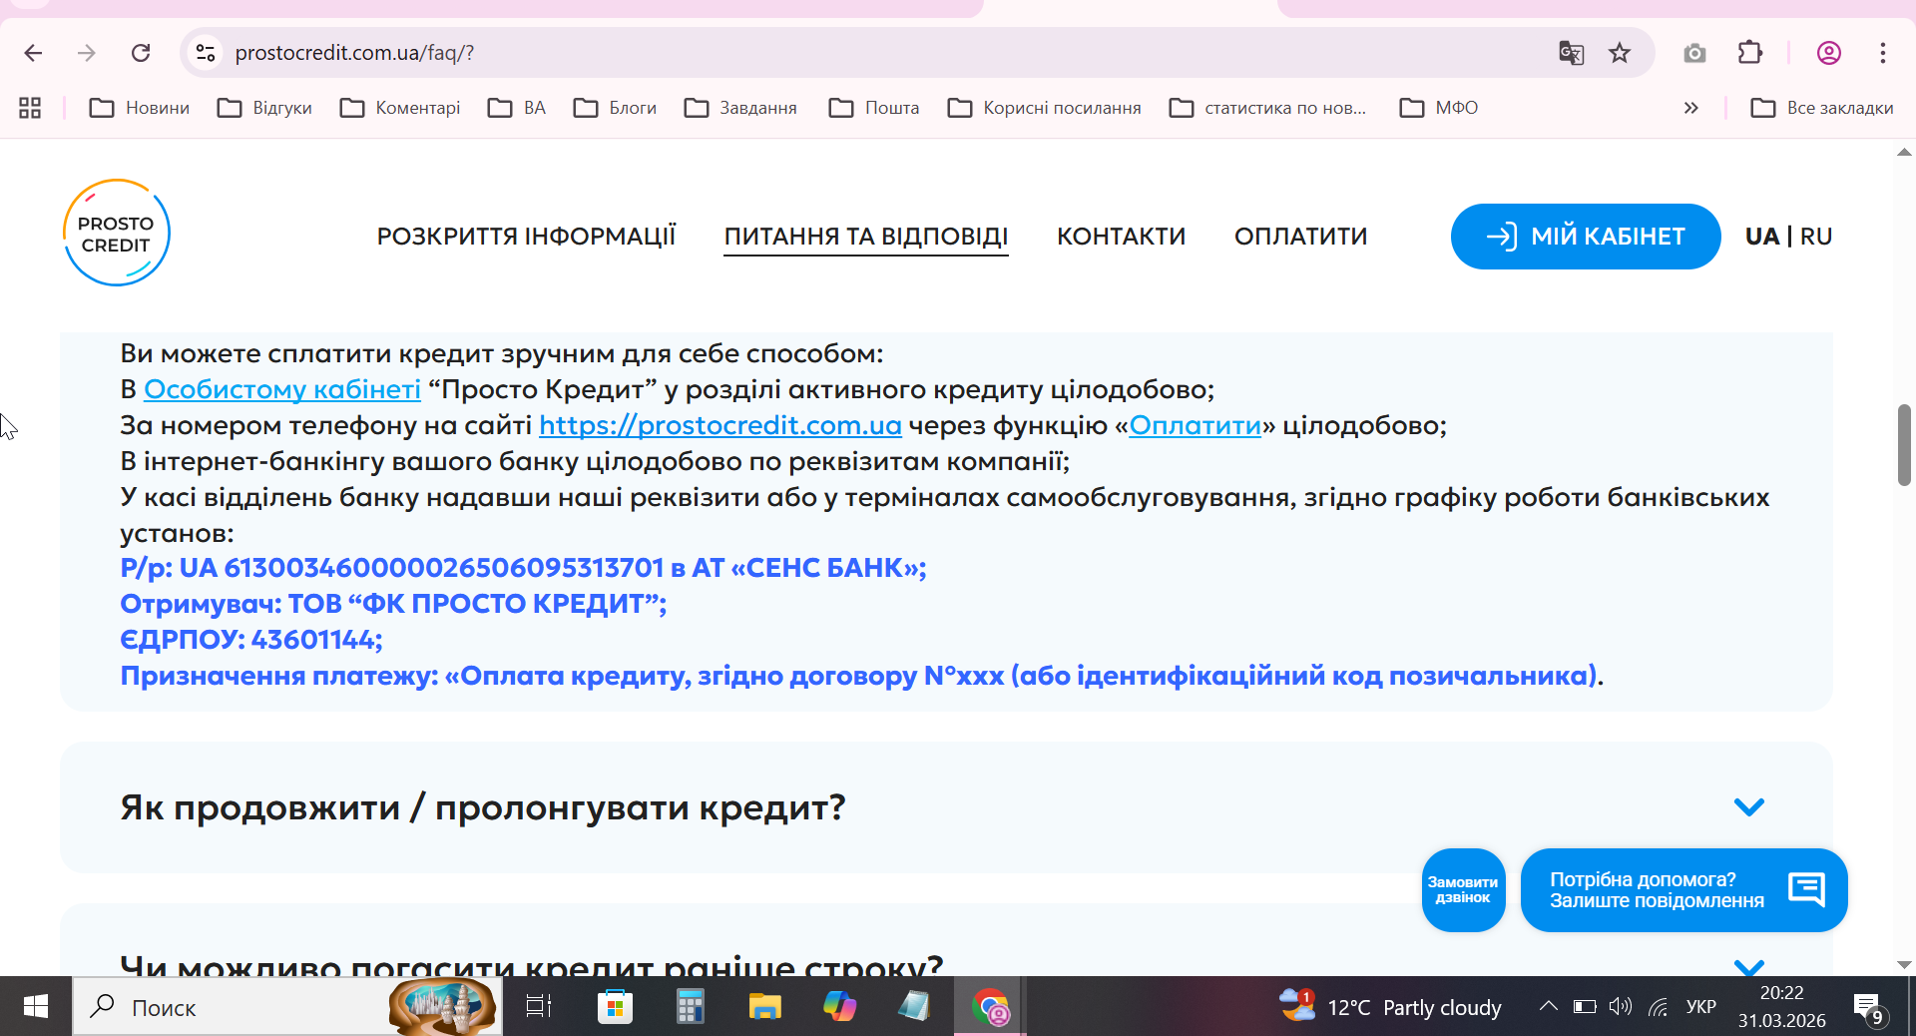Expand the 'Як продовжити / пролонгувати кредит?' question
1916x1036 pixels.
click(946, 806)
